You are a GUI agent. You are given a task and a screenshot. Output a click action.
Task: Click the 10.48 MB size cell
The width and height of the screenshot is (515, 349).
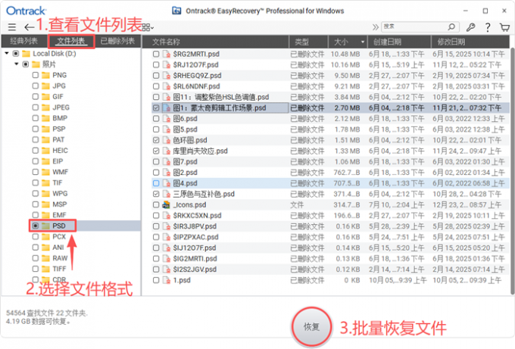coord(345,55)
